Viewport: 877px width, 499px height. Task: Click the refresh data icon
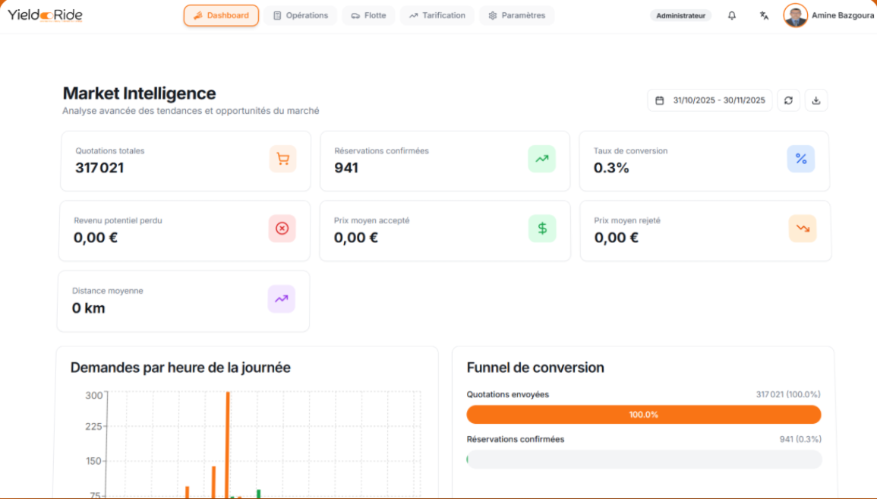(788, 100)
